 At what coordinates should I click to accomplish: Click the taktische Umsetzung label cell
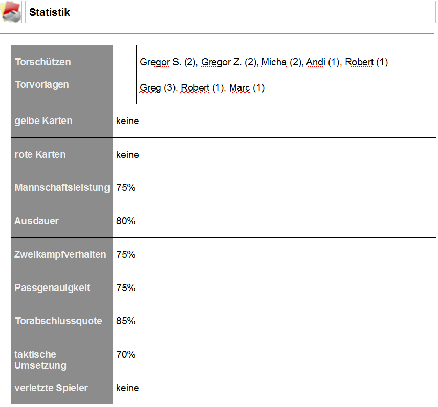click(62, 354)
